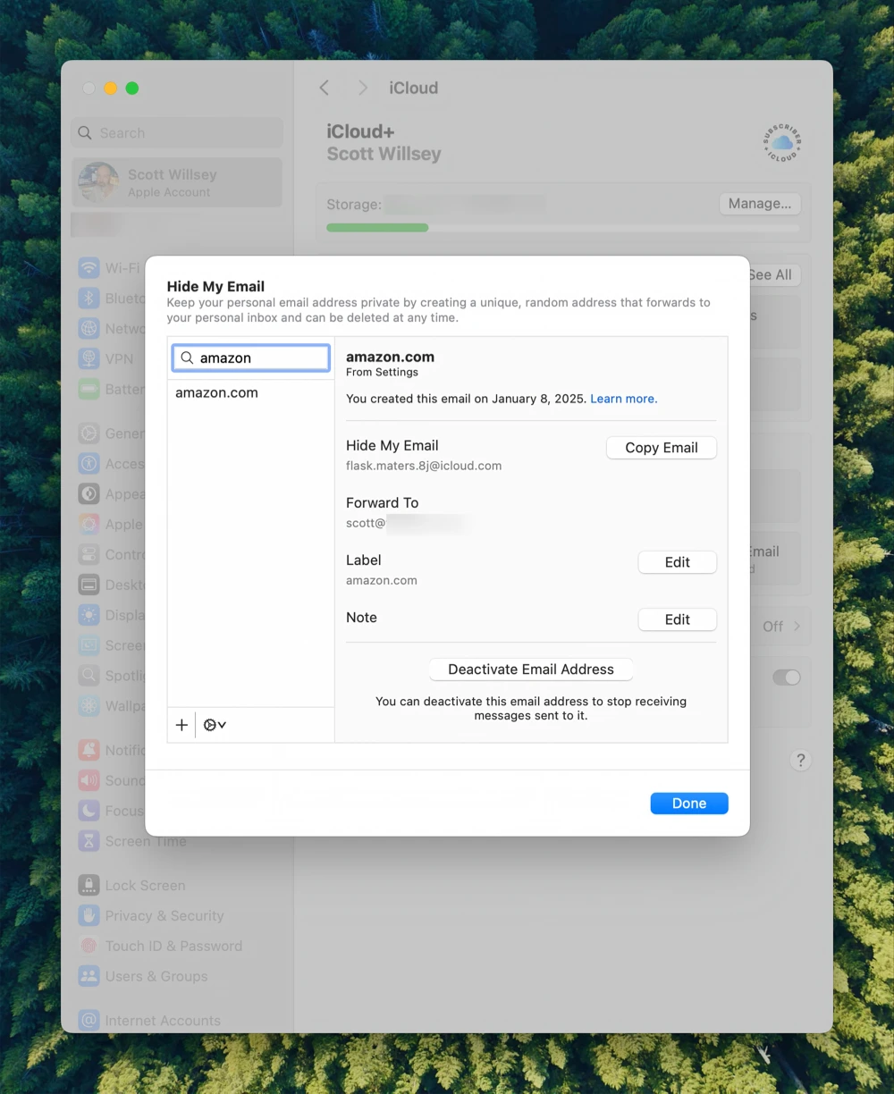Click Copy Email for flask.maters.8j address
The height and width of the screenshot is (1094, 894).
click(x=661, y=447)
